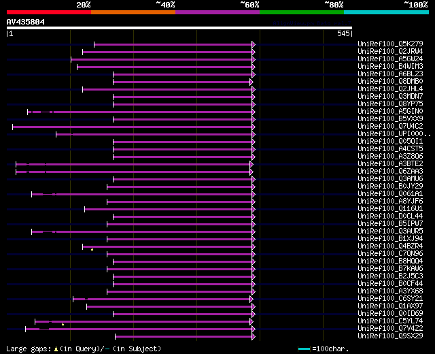Click the cyan ~100% identity legend segment
This screenshot has width=435, height=354.
tap(387, 12)
